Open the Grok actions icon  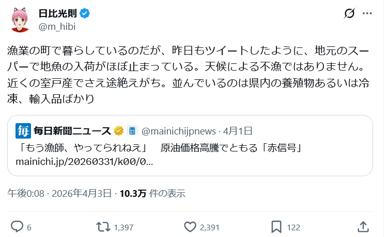point(350,13)
